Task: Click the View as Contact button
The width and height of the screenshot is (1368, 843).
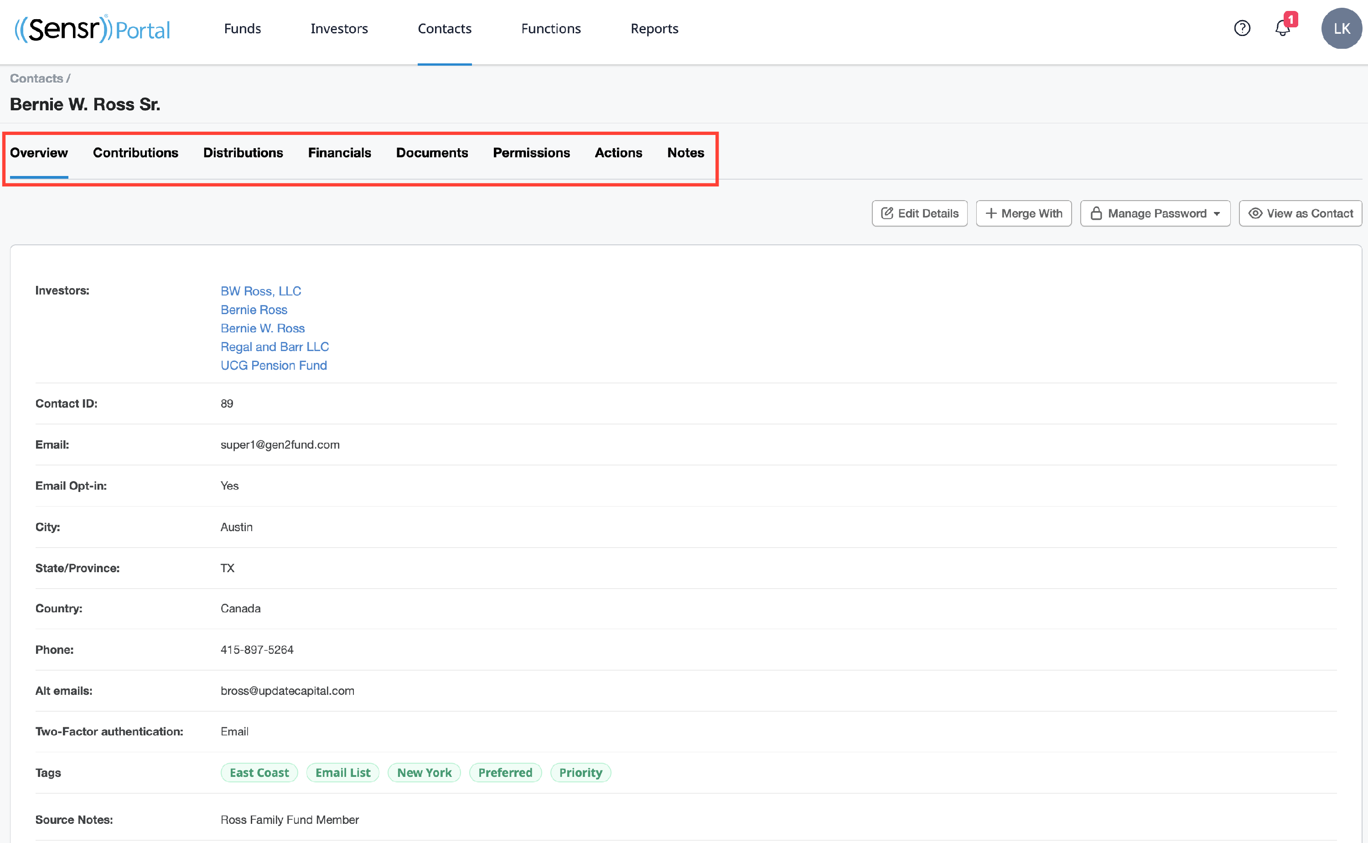Action: click(1300, 213)
